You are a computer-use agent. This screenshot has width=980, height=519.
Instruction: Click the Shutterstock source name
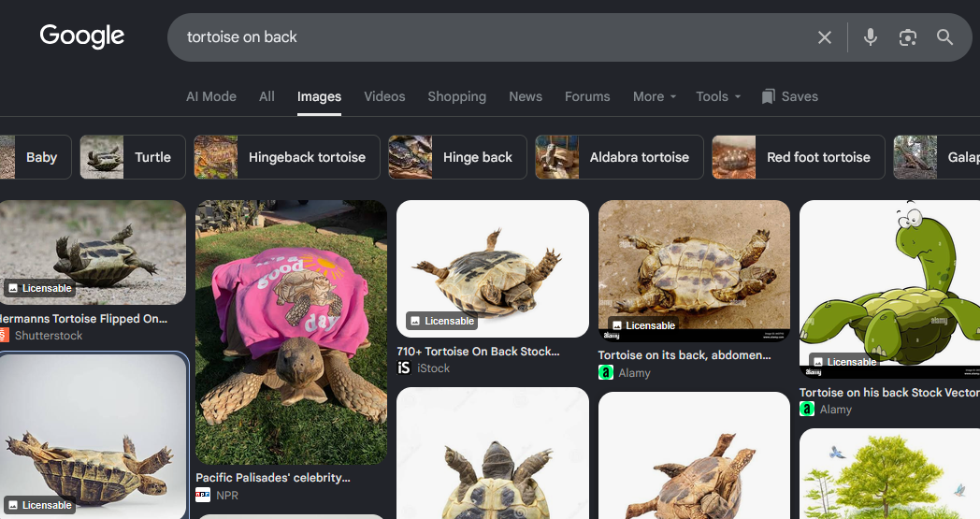click(x=49, y=335)
